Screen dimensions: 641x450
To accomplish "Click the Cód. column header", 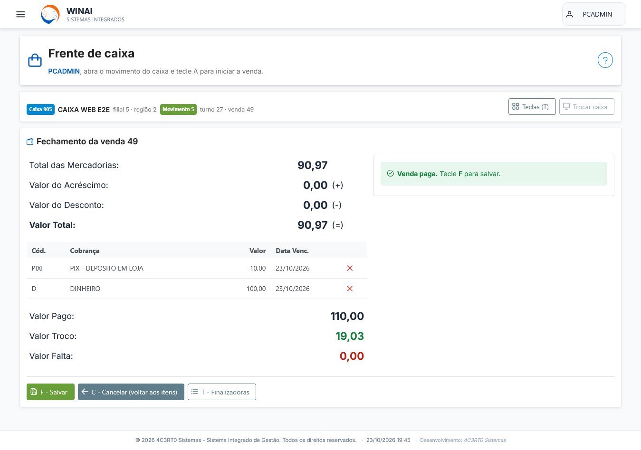I will click(38, 251).
